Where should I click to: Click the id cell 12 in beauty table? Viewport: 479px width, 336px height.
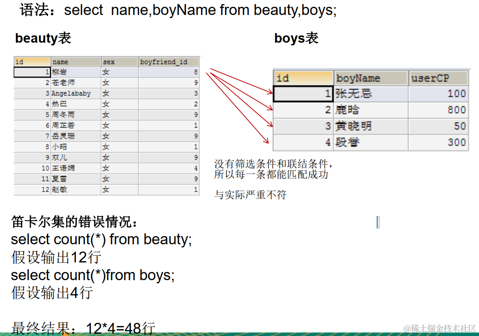[32, 189]
